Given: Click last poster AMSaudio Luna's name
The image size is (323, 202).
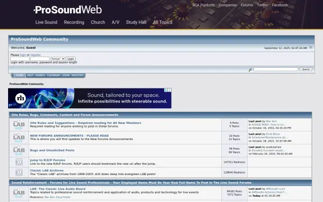Looking at the screenshot, I should (276, 189).
